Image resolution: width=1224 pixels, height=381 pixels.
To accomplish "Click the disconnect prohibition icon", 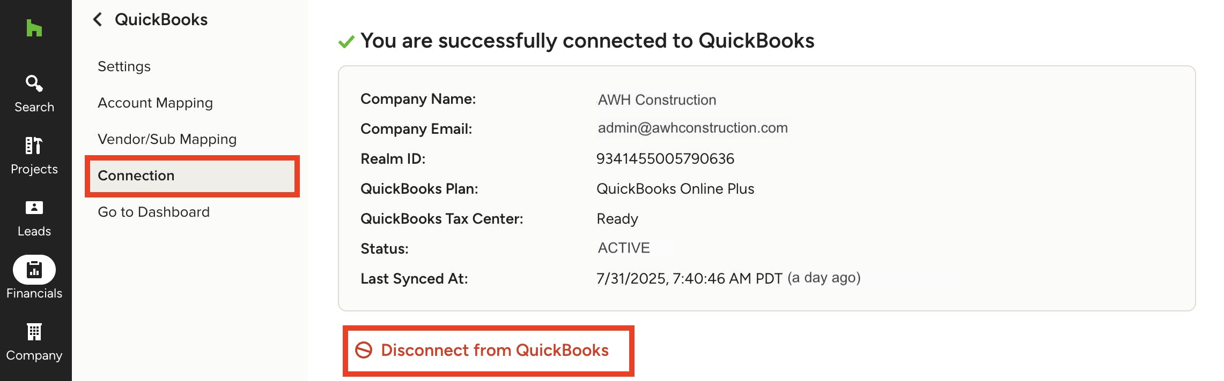I will click(x=364, y=350).
